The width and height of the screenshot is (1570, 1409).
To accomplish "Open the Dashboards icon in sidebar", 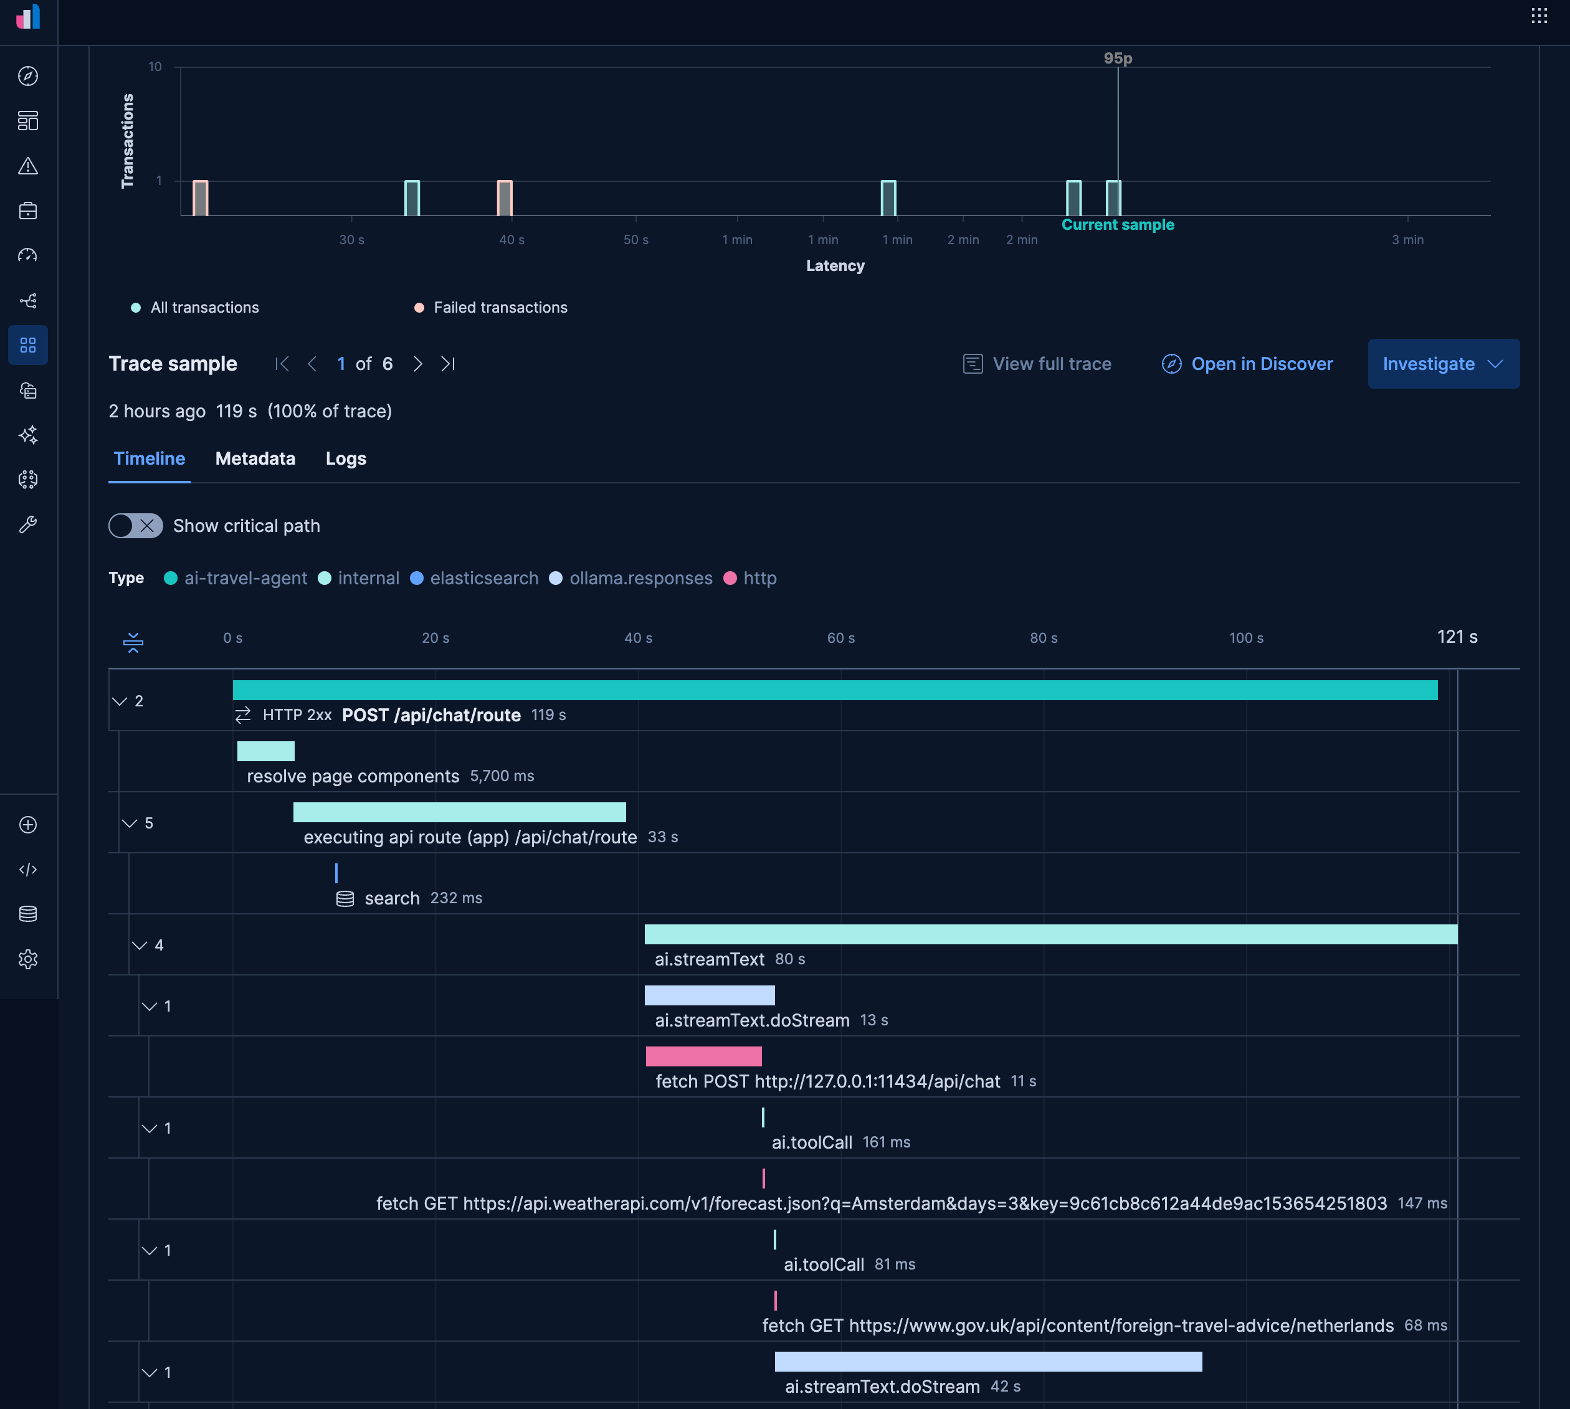I will 28,121.
